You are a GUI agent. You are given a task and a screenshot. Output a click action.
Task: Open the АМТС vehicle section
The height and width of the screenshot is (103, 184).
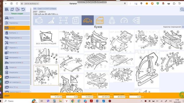click(17, 18)
